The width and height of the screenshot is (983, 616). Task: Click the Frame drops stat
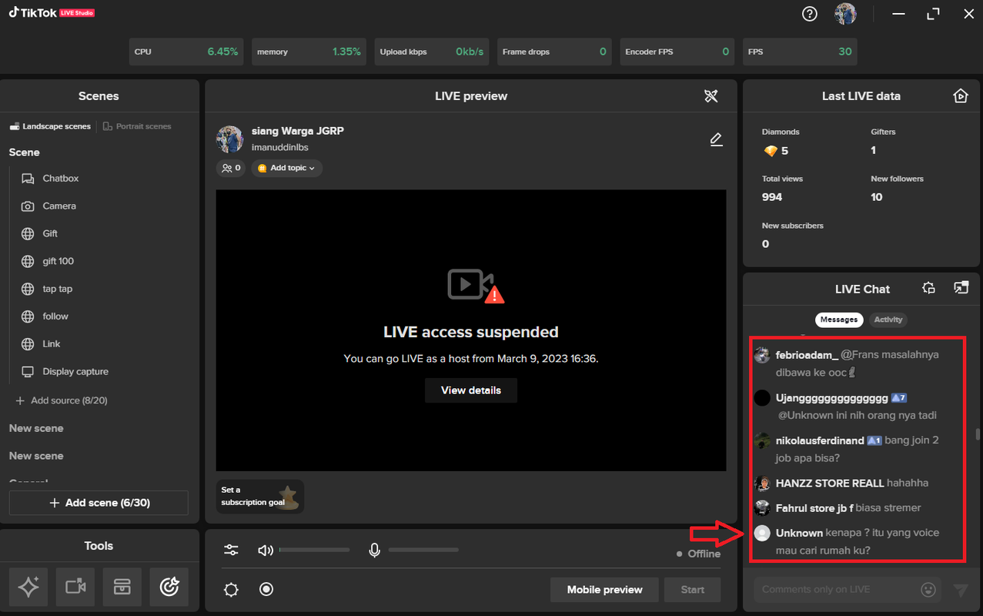[x=554, y=52]
